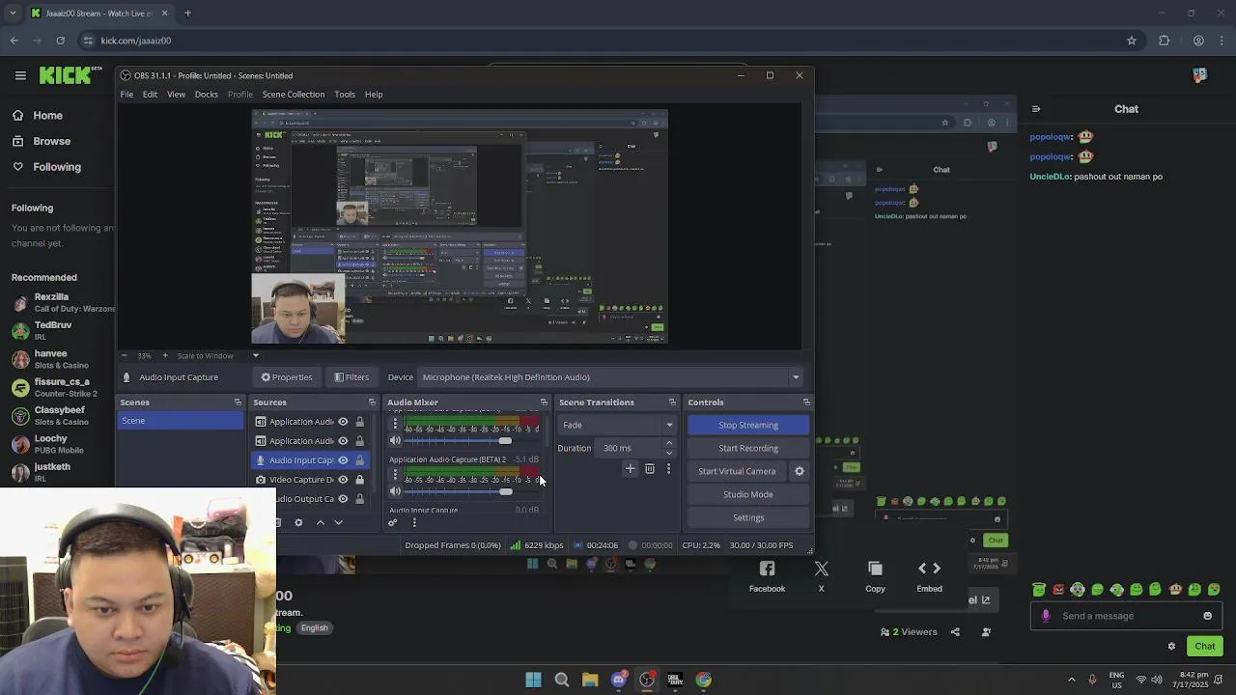Open options dots for Application Audio Capture (BETA) 2

(395, 474)
